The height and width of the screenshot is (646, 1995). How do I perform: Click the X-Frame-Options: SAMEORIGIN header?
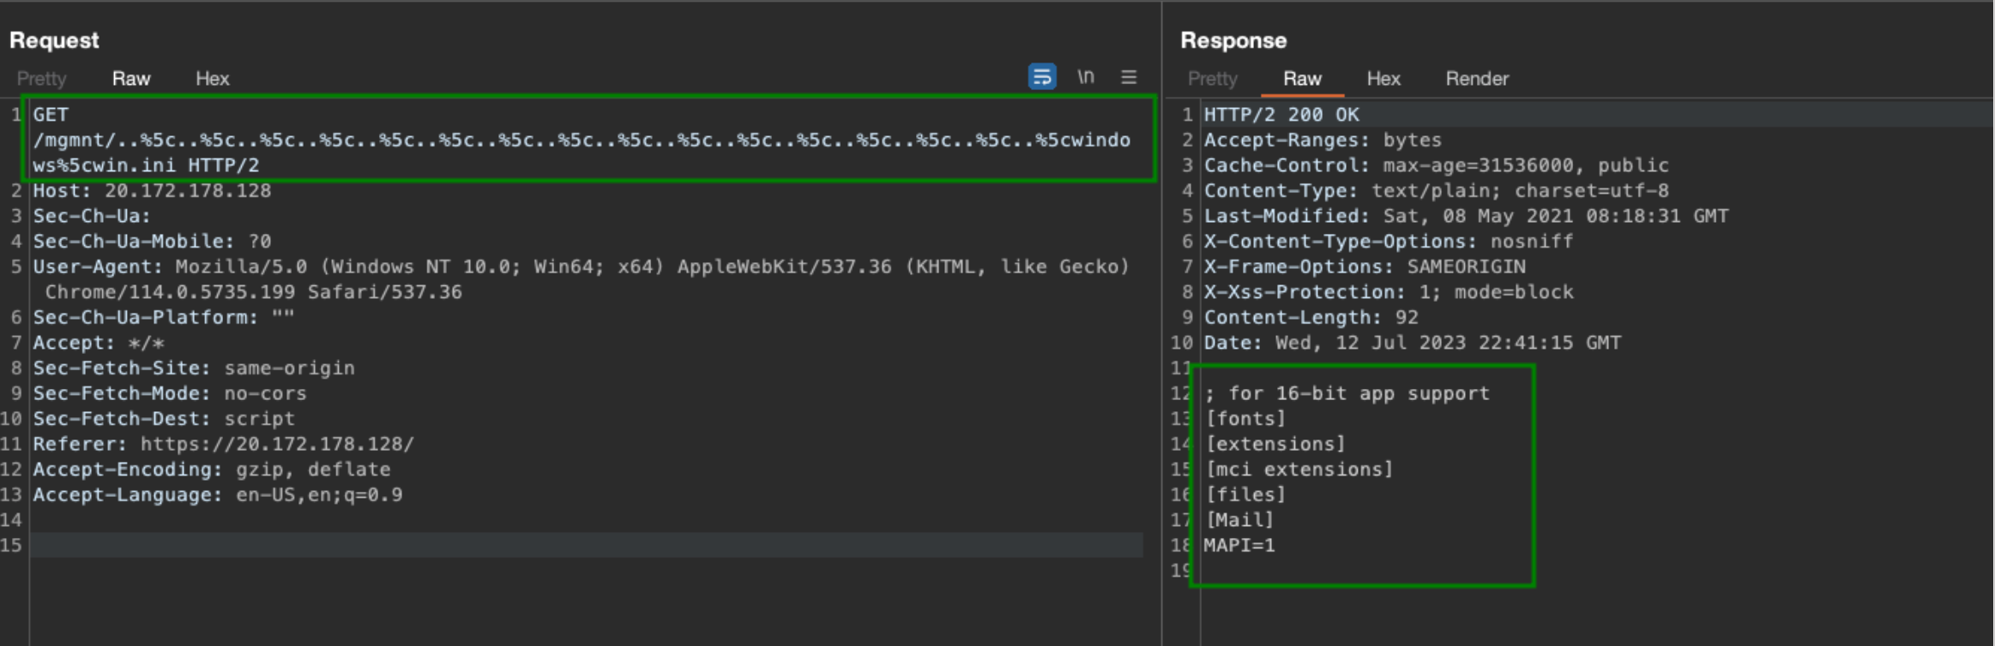tap(1365, 266)
